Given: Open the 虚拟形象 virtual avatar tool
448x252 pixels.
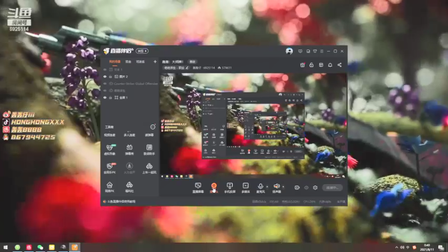Looking at the screenshot, I should 109,150.
